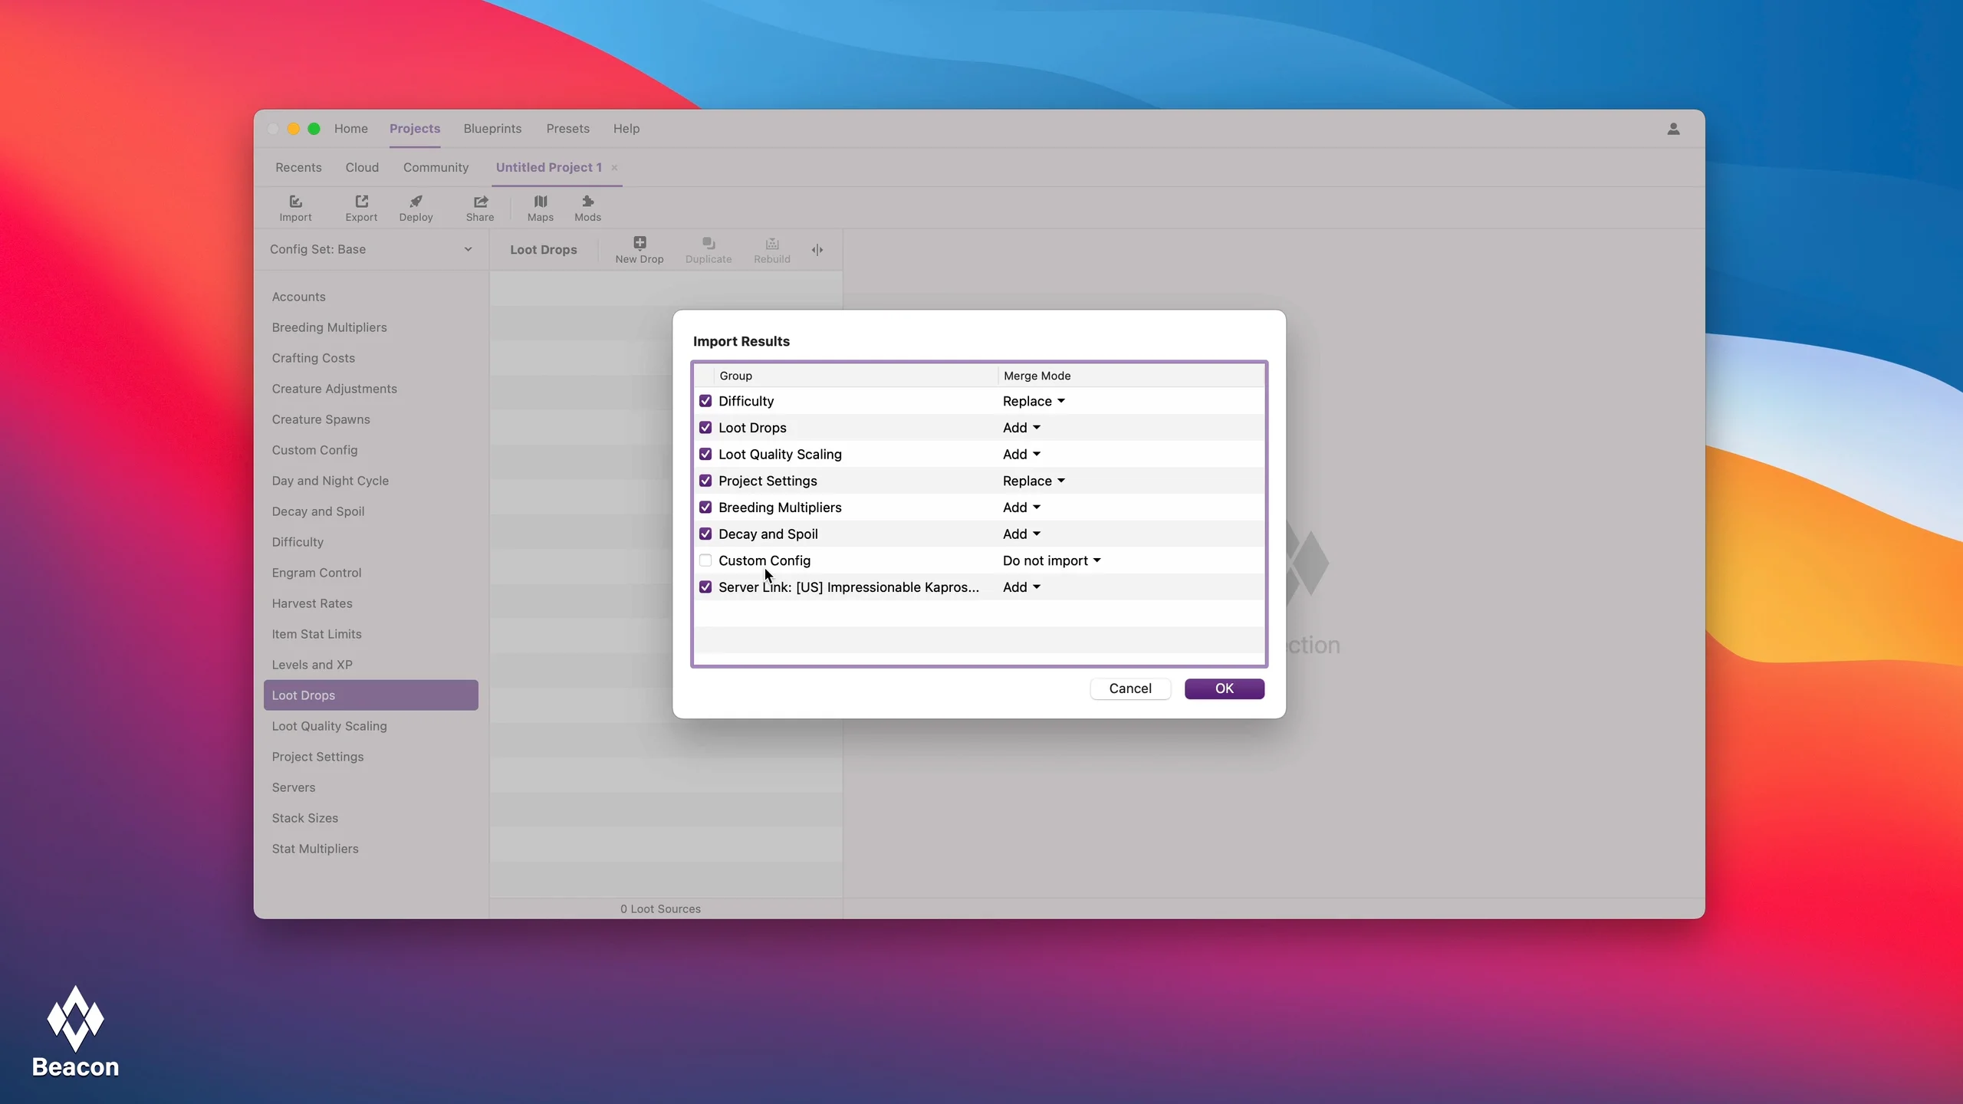This screenshot has height=1104, width=1963.
Task: Switch to the Blueprints menu tab
Action: (x=492, y=129)
